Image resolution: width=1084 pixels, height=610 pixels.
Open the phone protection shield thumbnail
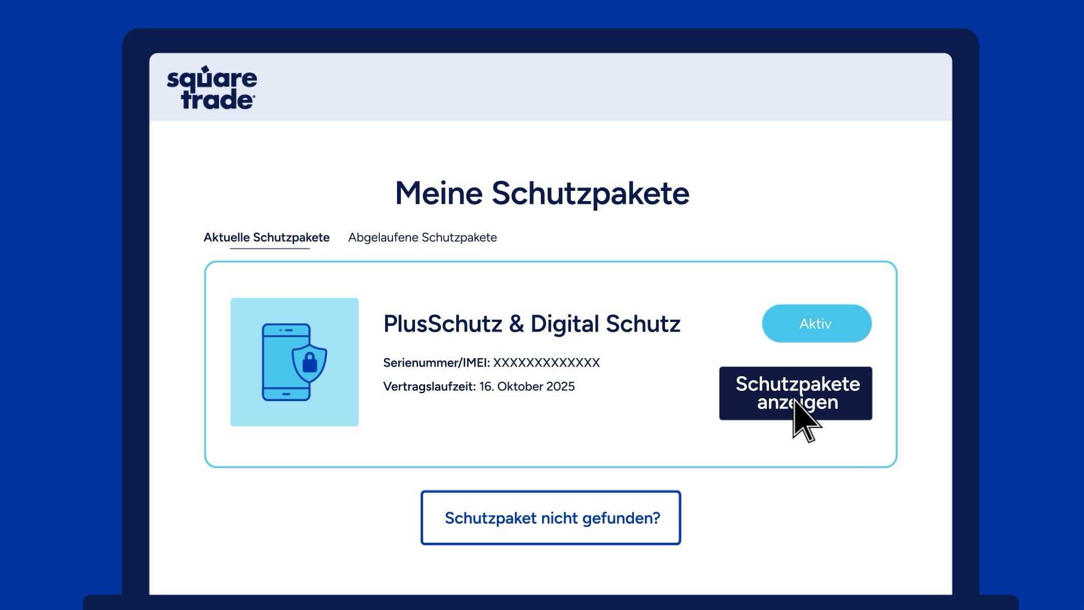tap(295, 362)
